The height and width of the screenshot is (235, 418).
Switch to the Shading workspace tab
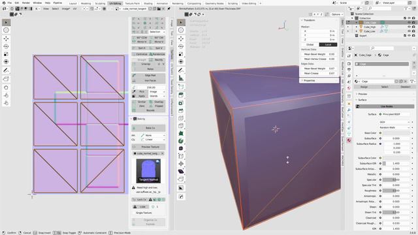(148, 3)
